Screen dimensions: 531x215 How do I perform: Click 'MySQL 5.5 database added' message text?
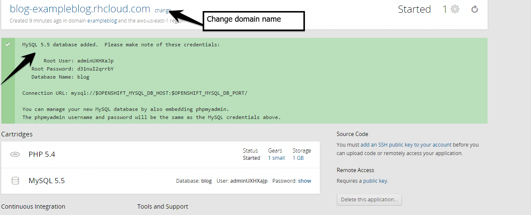[60, 45]
